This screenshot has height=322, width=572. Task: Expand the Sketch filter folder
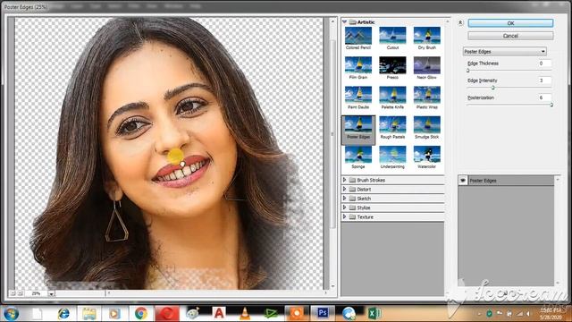coord(344,199)
